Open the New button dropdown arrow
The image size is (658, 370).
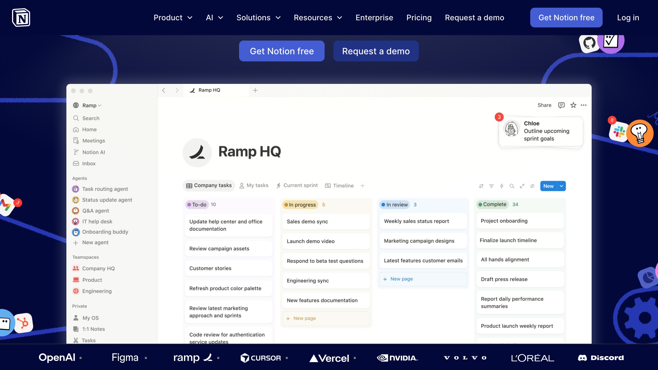coord(561,186)
